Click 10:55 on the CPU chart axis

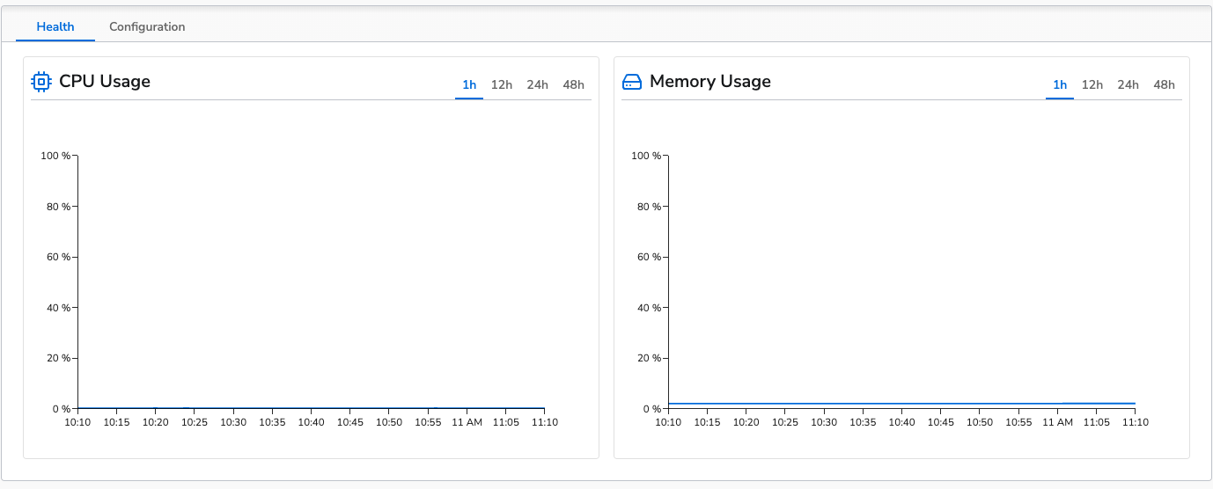428,422
